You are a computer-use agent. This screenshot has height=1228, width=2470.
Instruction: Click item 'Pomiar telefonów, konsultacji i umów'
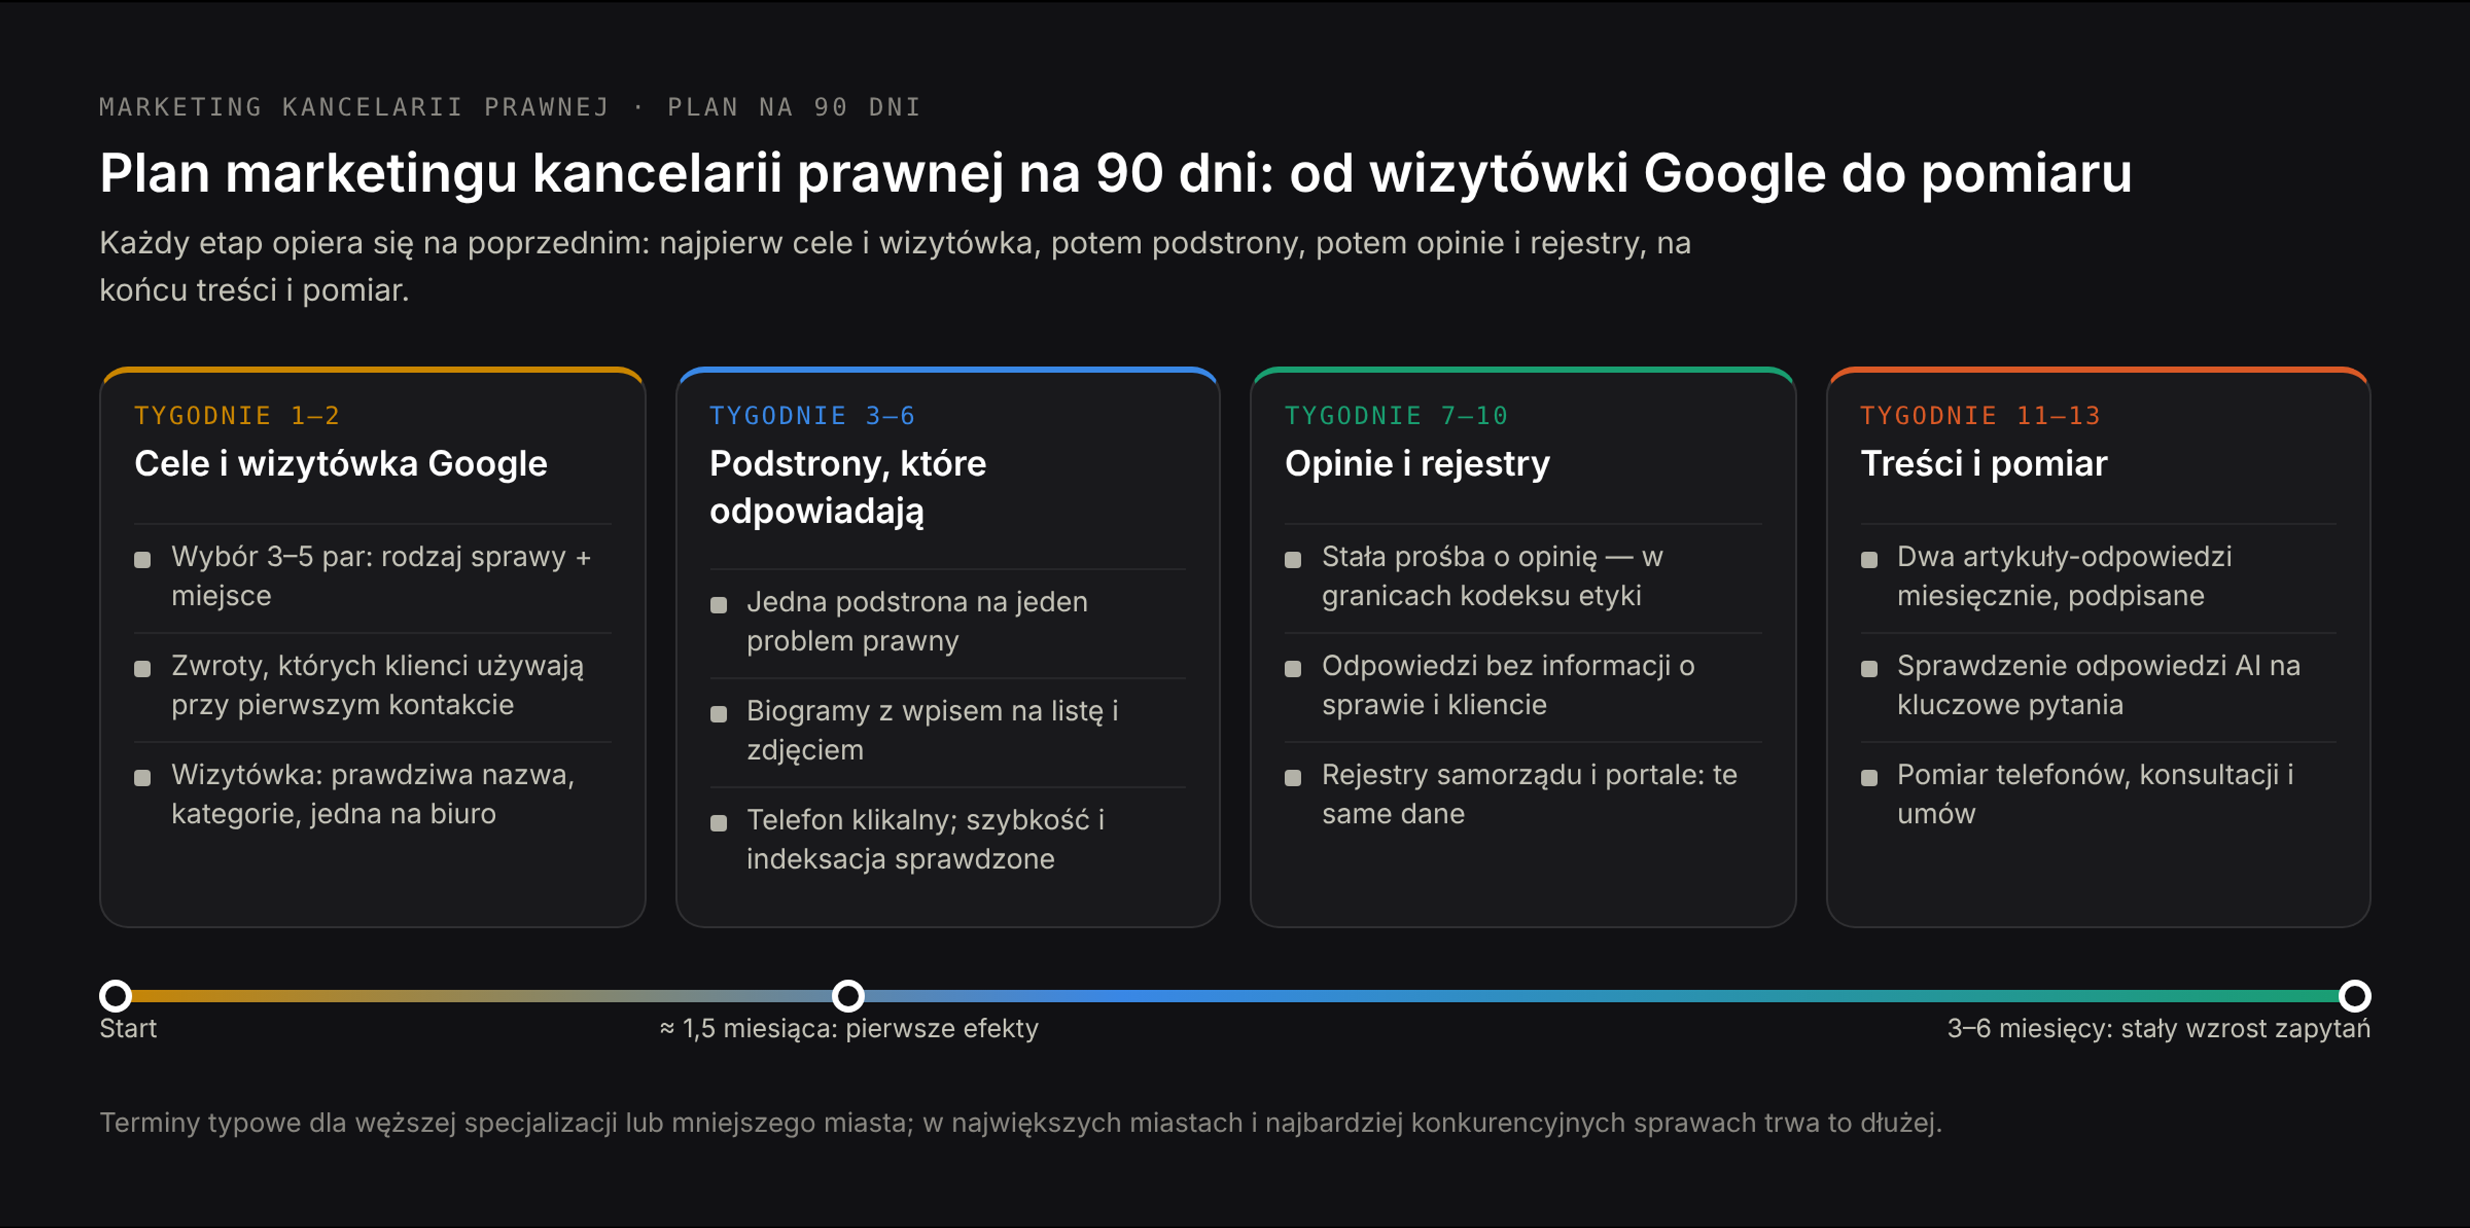(2095, 794)
